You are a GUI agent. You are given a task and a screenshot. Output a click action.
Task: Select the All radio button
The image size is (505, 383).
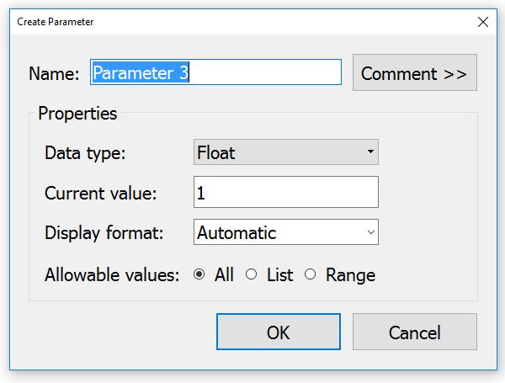coord(199,274)
